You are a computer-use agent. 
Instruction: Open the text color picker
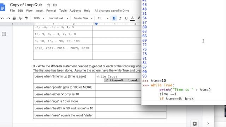pos(132,18)
